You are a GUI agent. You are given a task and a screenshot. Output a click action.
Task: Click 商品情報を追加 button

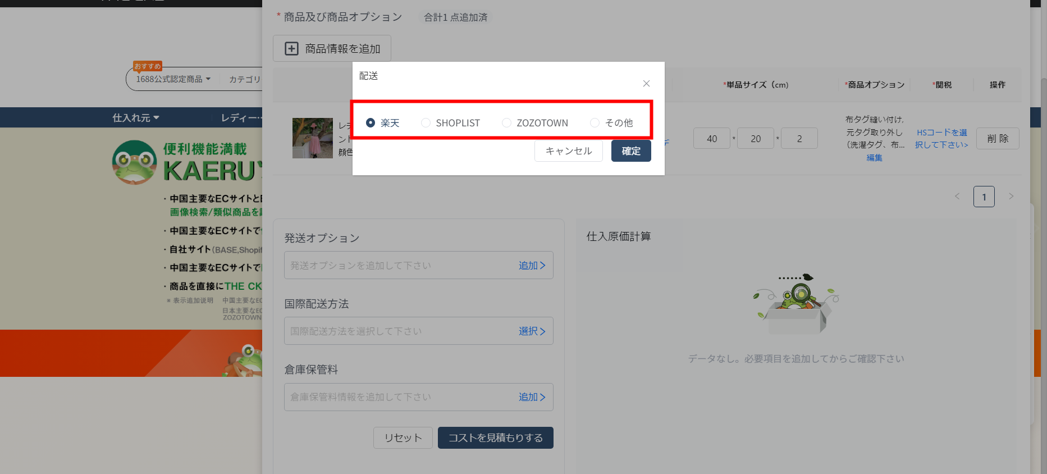[x=332, y=49]
